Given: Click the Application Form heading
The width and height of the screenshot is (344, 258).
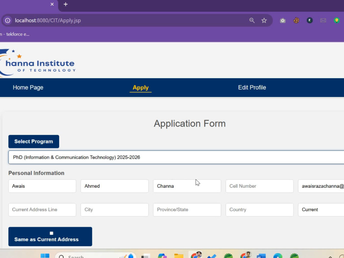Looking at the screenshot, I should coord(190,123).
